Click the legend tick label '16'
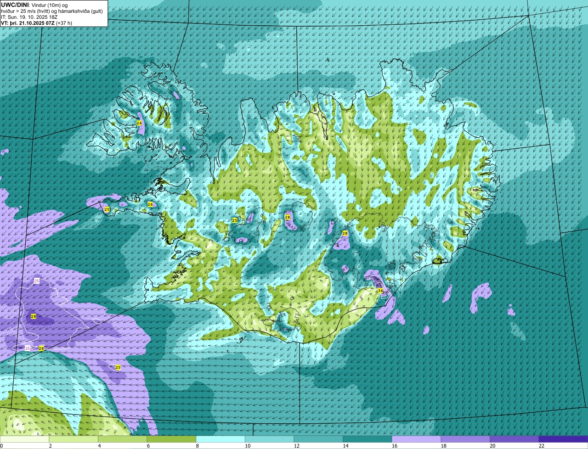Viewport: 588px width, 449px height. tap(395, 446)
